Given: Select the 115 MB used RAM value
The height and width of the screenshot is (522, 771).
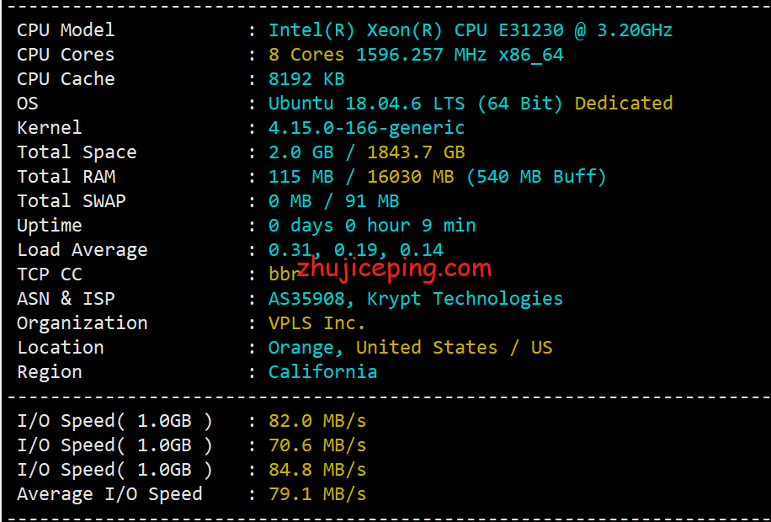Looking at the screenshot, I should pyautogui.click(x=301, y=177).
